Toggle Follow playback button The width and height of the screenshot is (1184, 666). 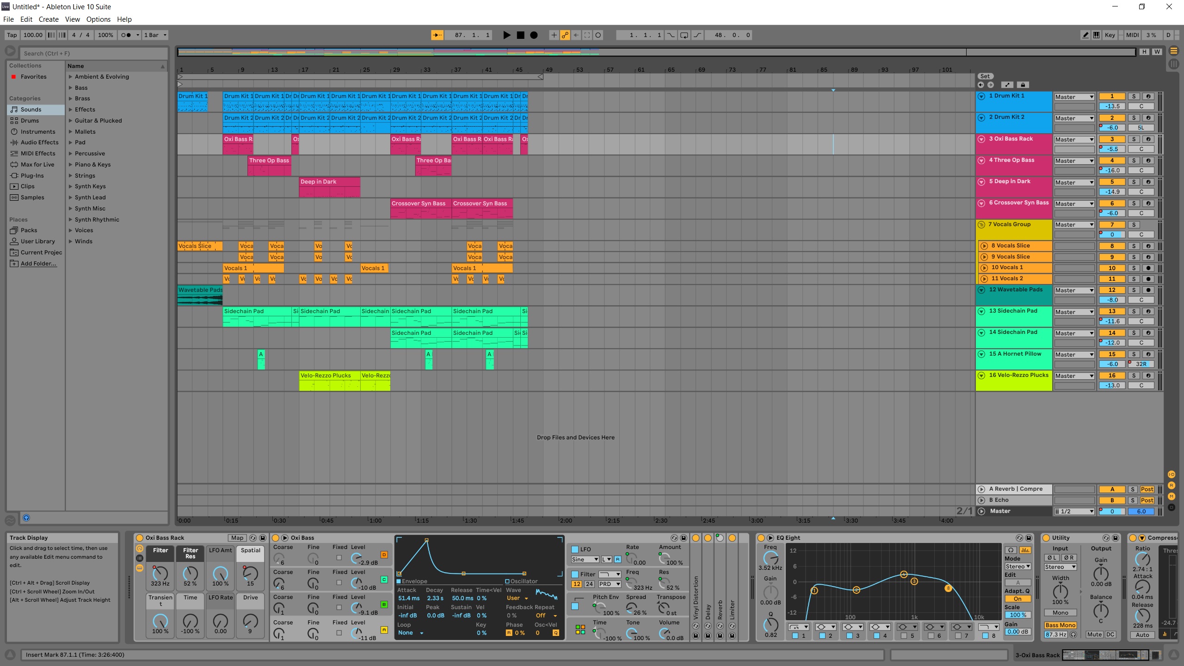coord(437,35)
